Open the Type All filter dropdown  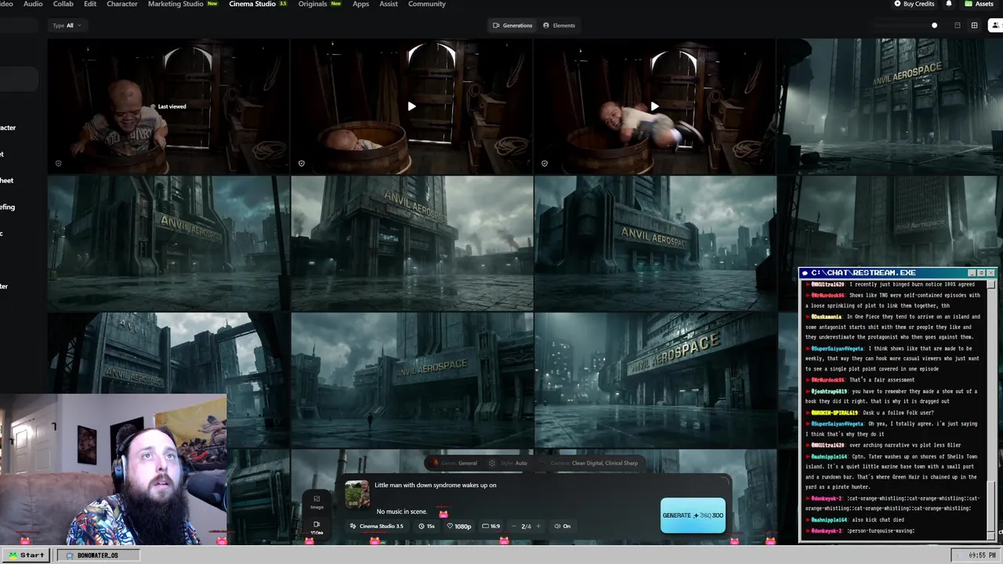tap(67, 25)
